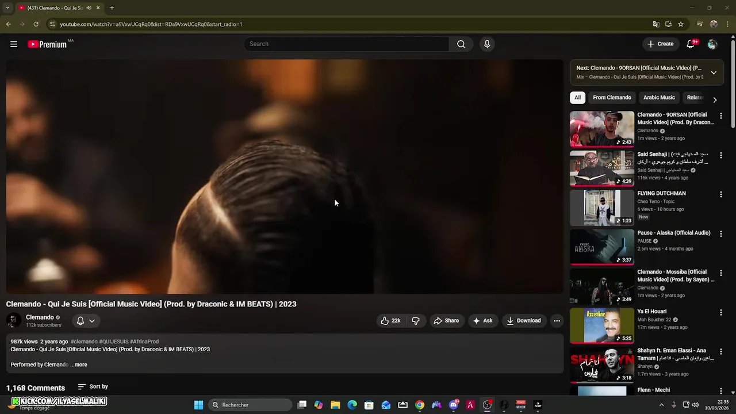Screen dimensions: 736x414
Task: Open the FLYING DUTCHMAN video title
Action: 661,194
